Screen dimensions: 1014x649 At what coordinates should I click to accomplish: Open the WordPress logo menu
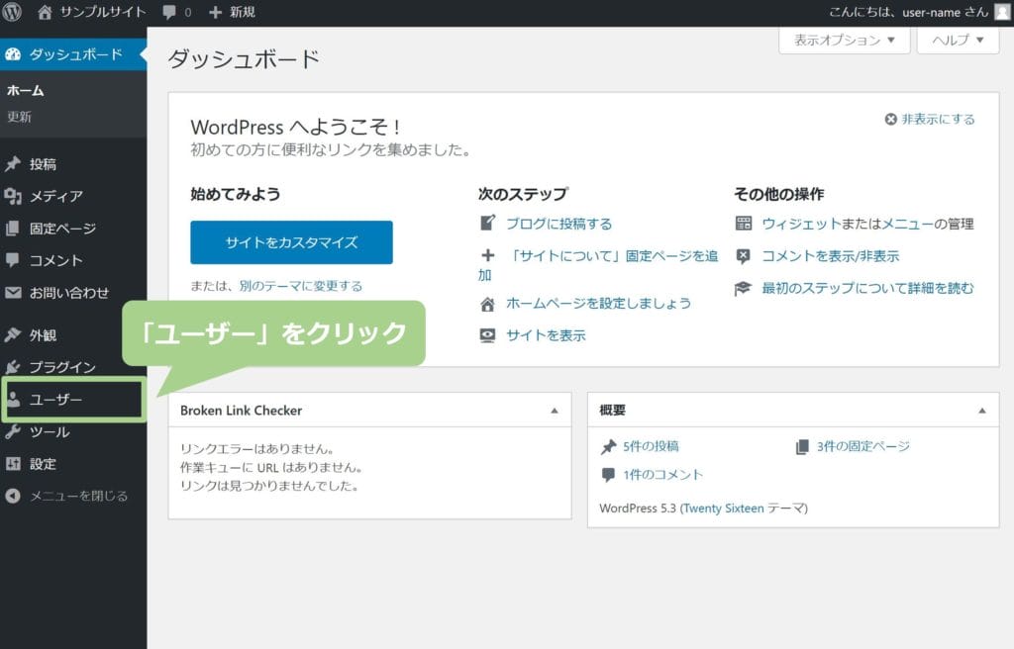click(x=12, y=12)
